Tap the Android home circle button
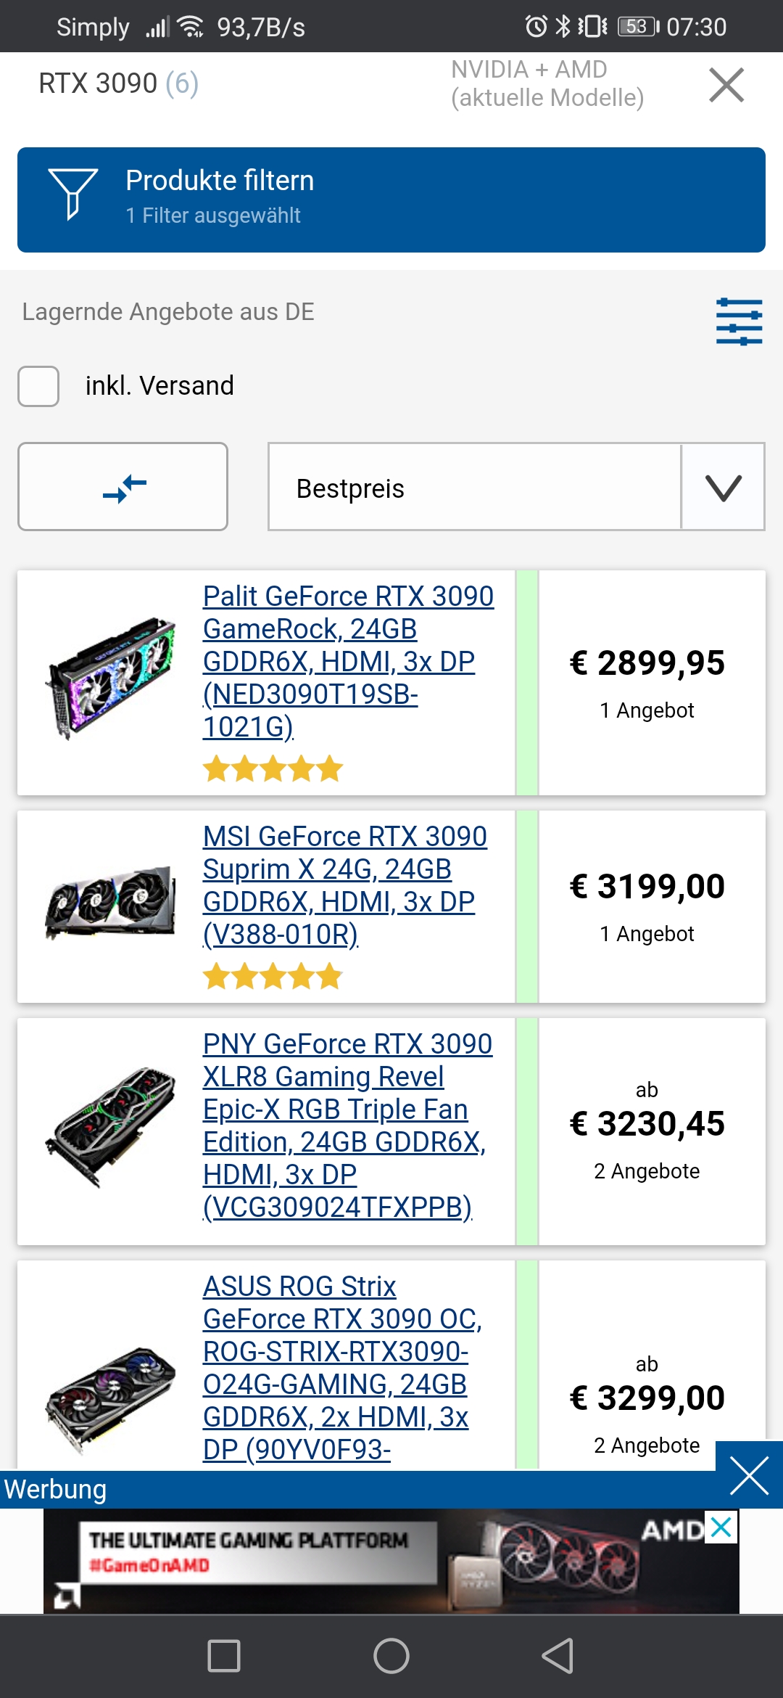 coord(391,1656)
